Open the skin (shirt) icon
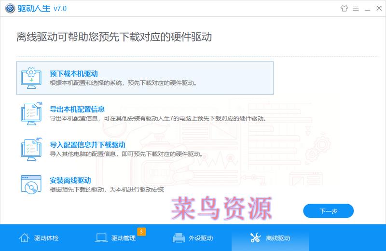This screenshot has height=251, width=386. [344, 8]
